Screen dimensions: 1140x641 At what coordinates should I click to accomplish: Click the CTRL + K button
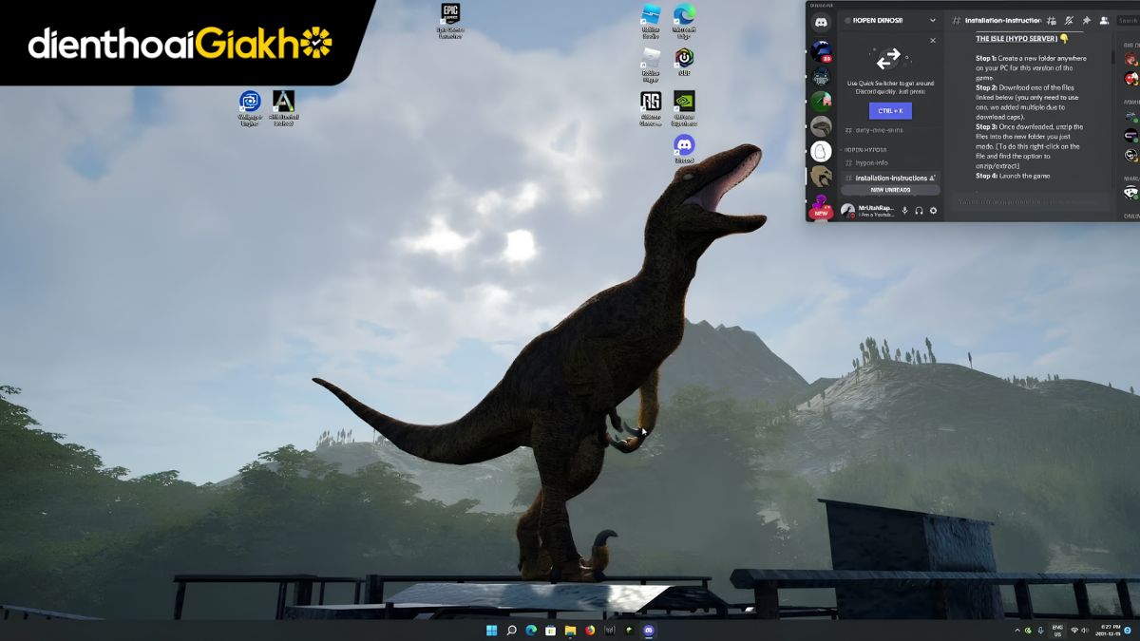coord(890,111)
